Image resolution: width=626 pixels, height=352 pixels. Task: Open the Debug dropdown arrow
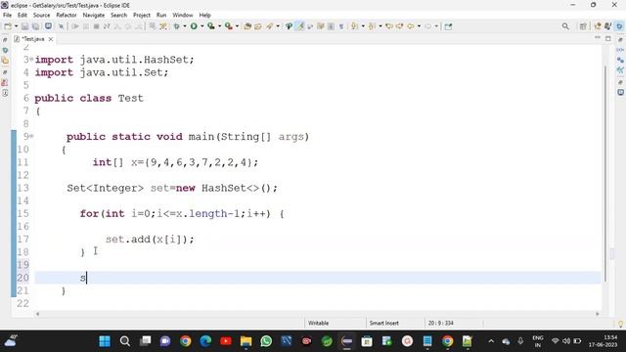pyautogui.click(x=185, y=26)
